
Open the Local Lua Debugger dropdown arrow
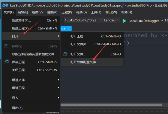(162, 21)
